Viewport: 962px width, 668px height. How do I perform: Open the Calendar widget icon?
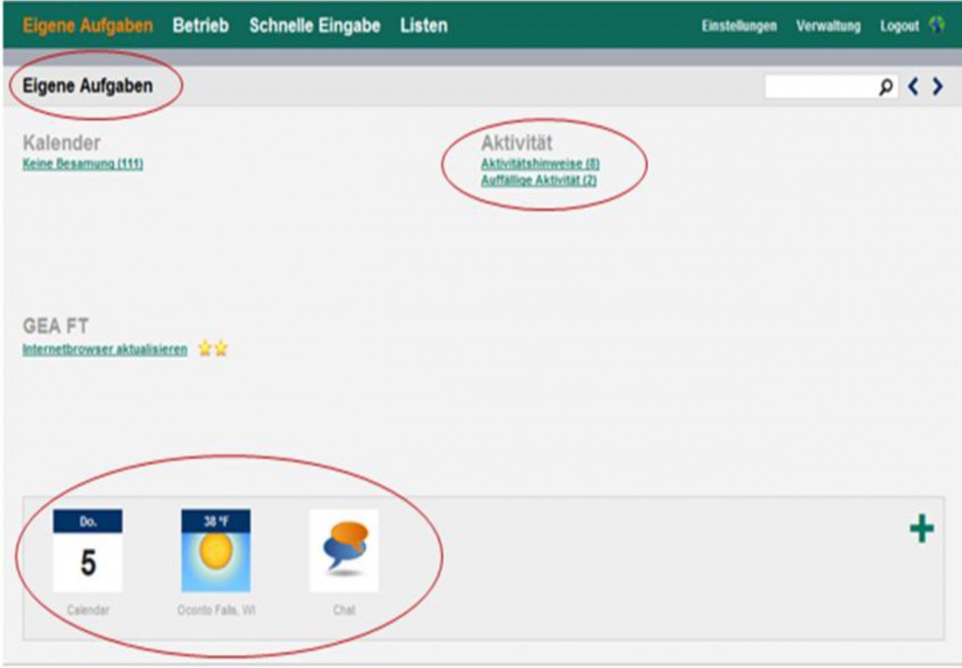coord(87,551)
